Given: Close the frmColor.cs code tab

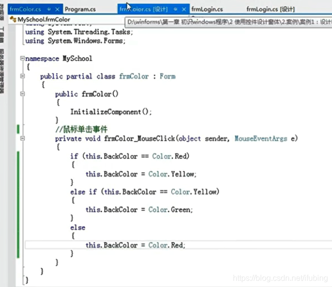Looking at the screenshot, I should (x=57, y=9).
